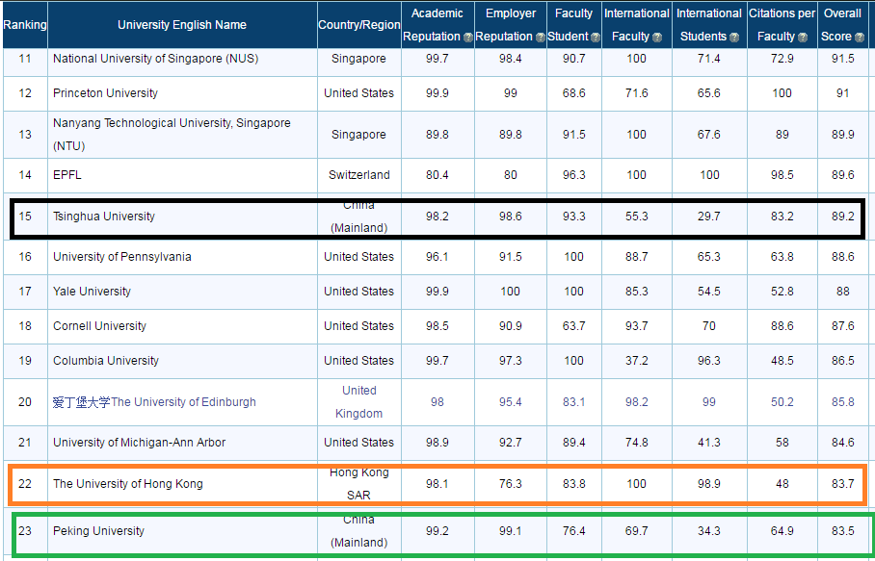Click Pennsylvania's citations per faculty 63.8

click(782, 257)
